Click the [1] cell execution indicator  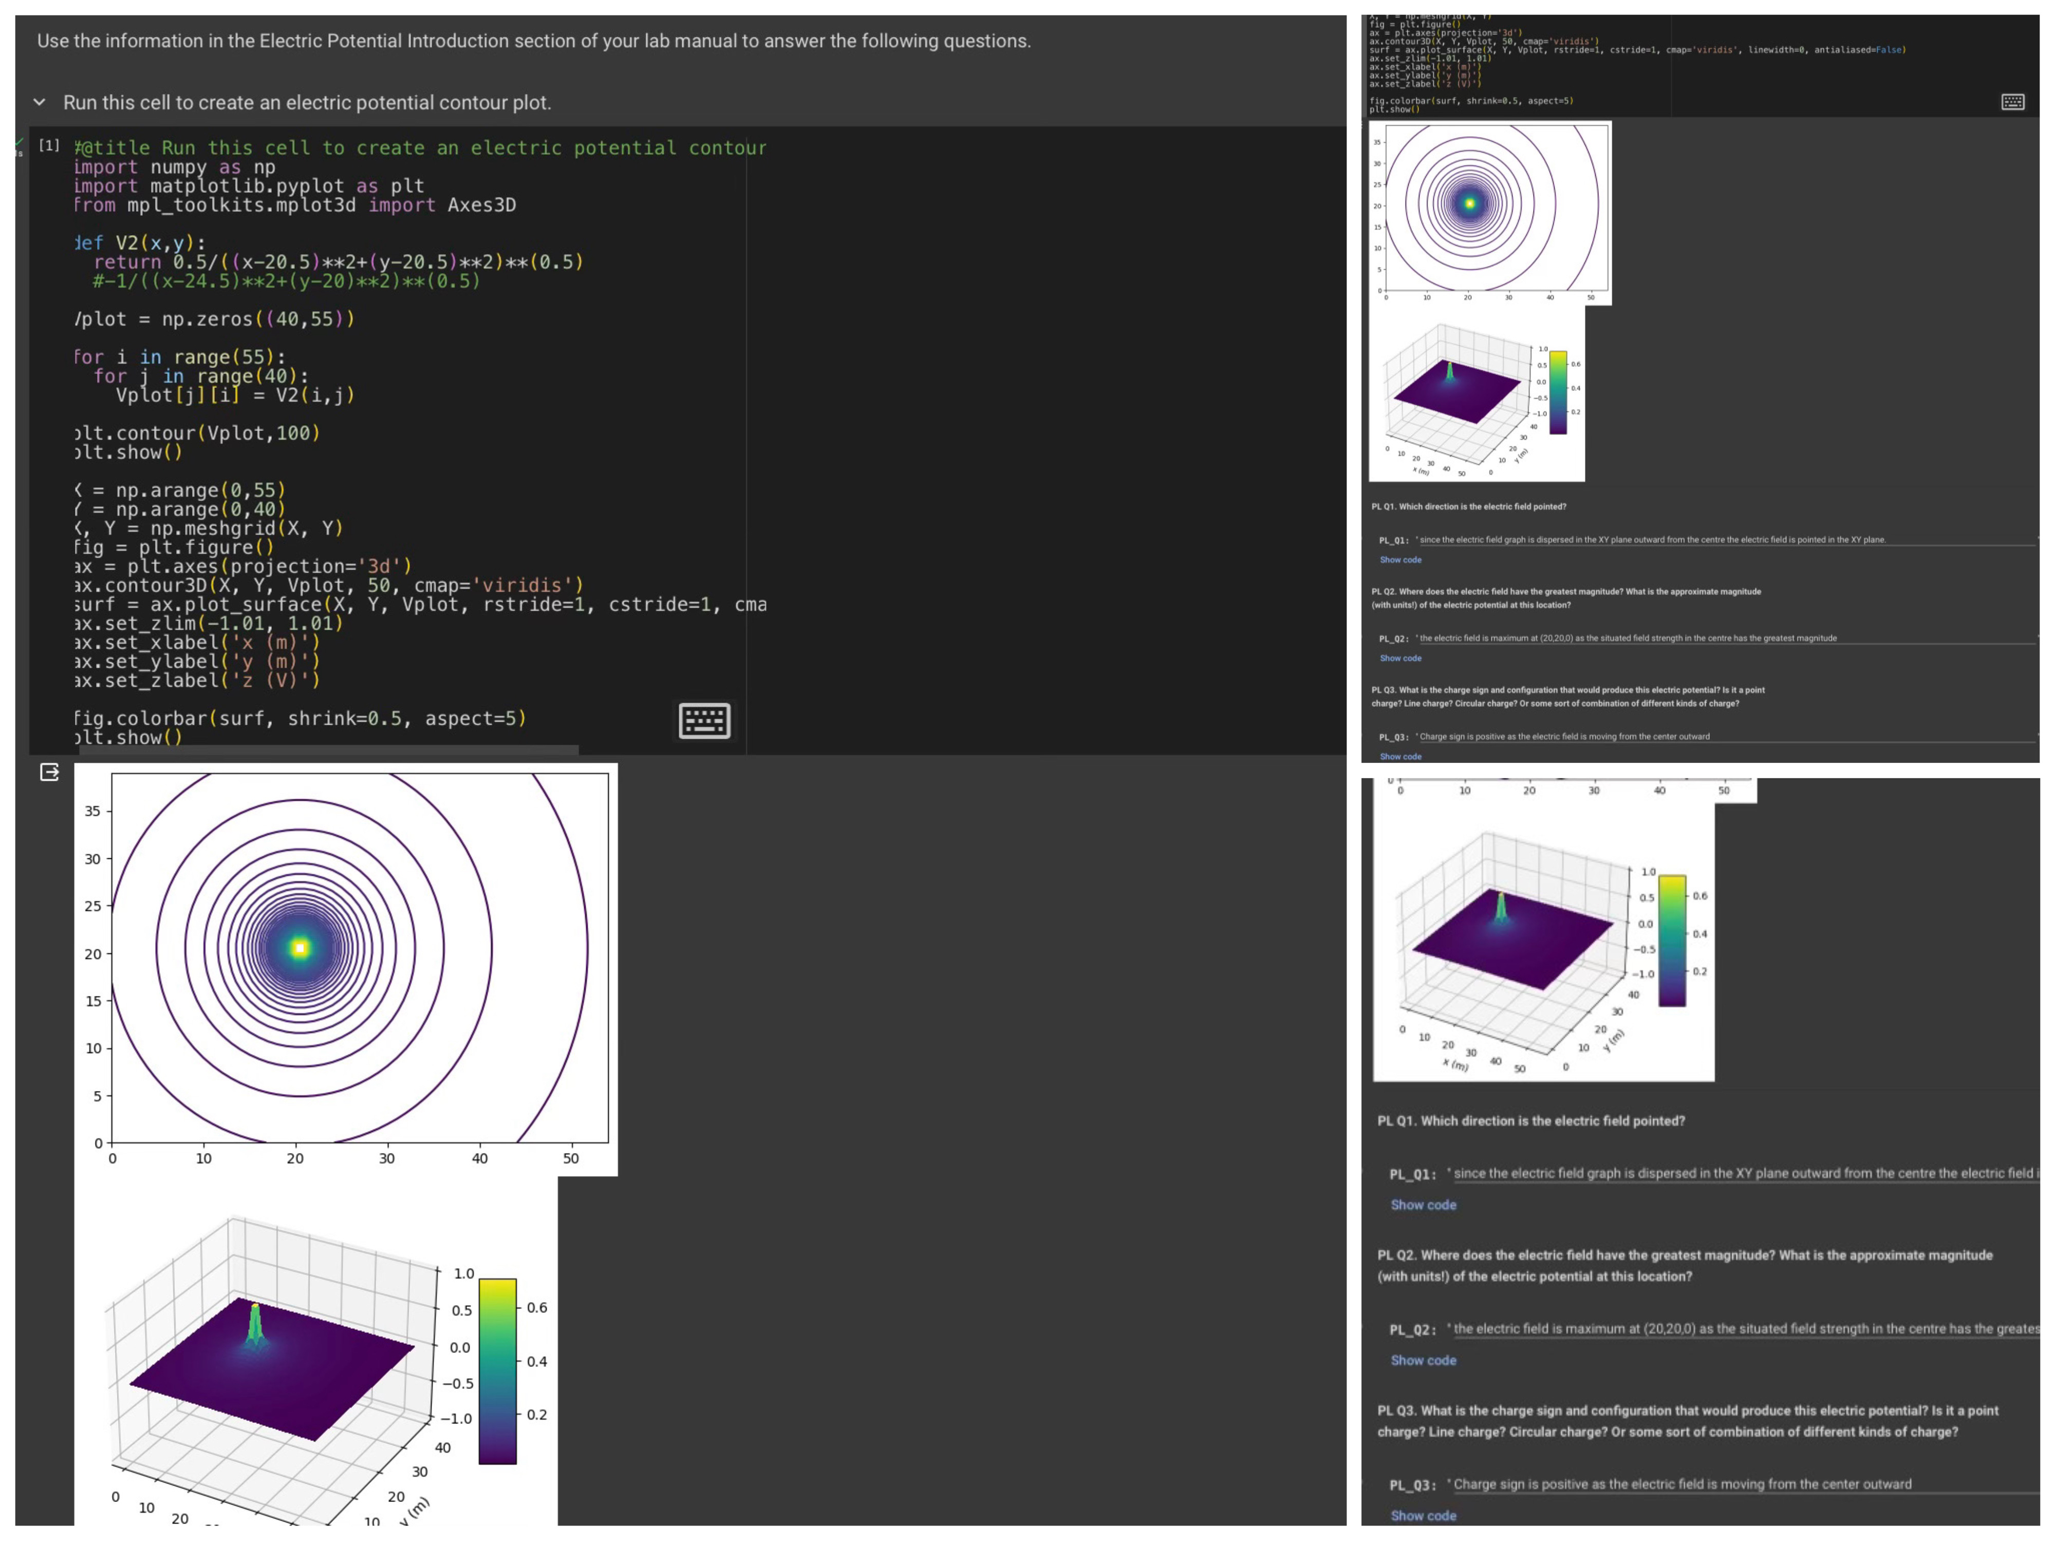point(48,145)
